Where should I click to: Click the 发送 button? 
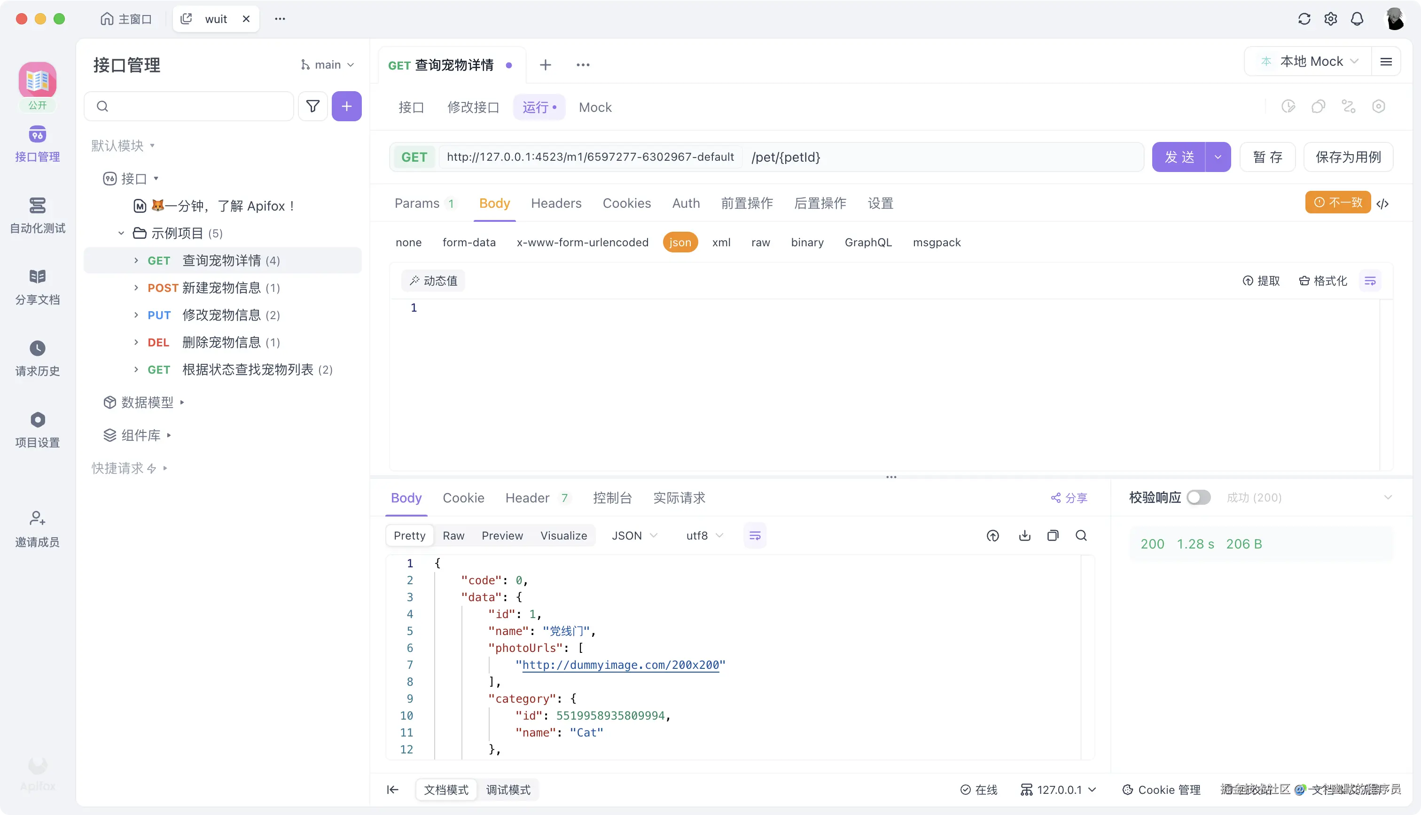[x=1180, y=157]
